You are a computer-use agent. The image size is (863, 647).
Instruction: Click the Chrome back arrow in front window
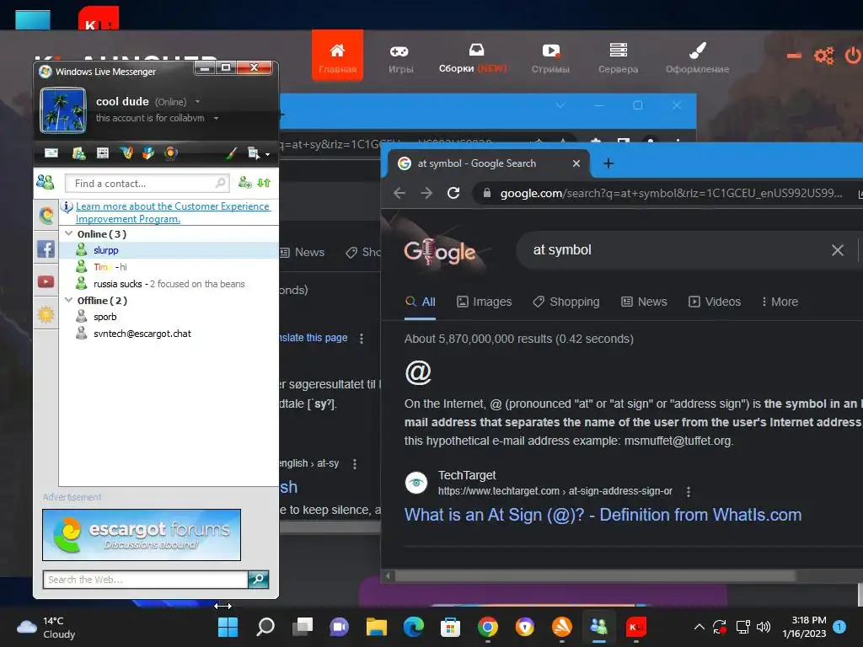(399, 193)
